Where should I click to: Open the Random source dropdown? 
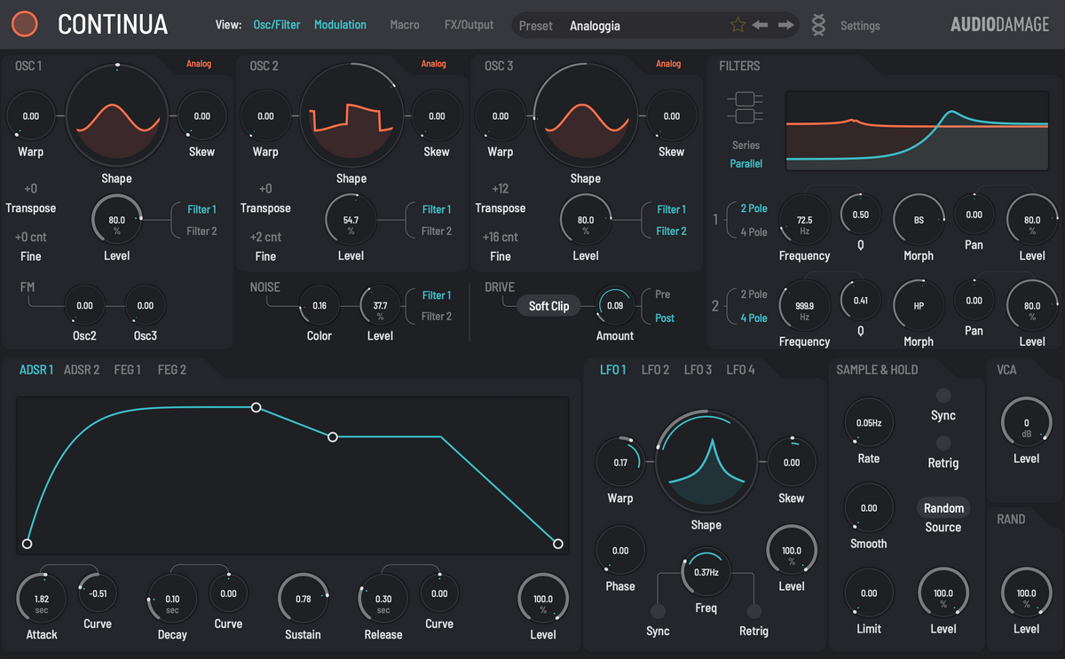tap(943, 508)
